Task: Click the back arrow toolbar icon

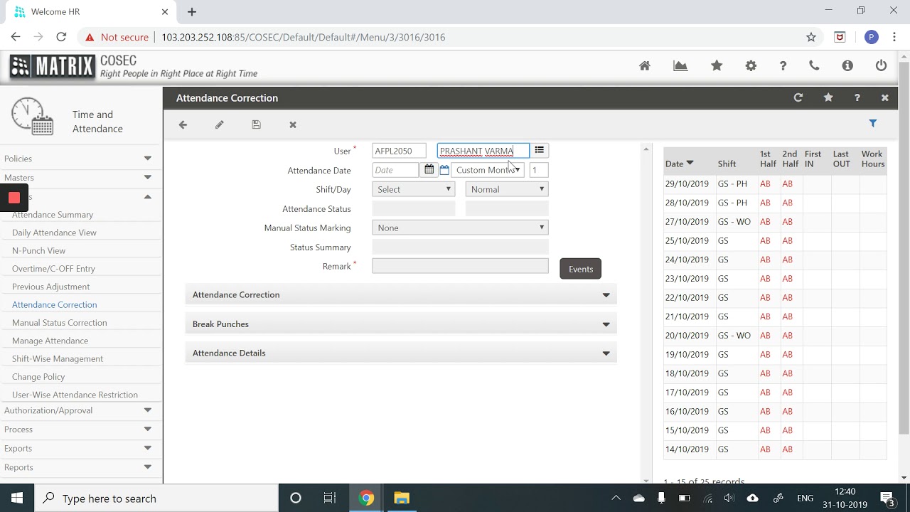Action: [x=183, y=124]
